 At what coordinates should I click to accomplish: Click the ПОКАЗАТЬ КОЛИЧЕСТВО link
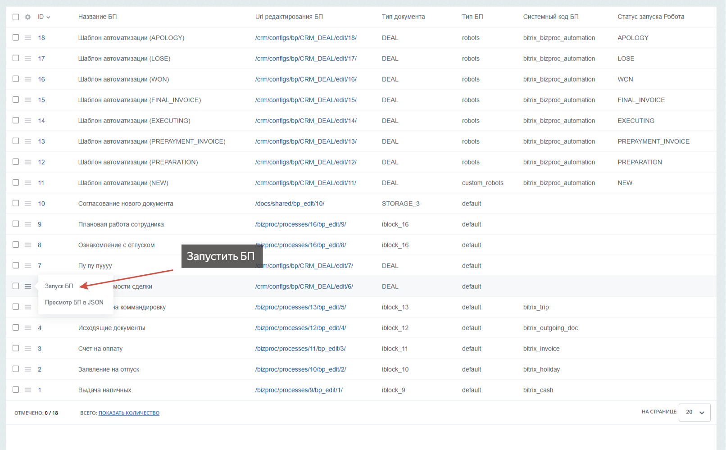tap(129, 413)
